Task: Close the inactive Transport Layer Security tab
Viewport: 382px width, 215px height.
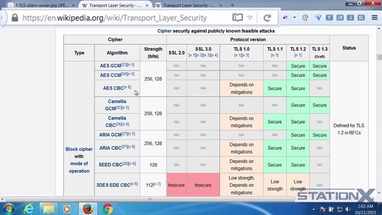Action: [x=221, y=5]
